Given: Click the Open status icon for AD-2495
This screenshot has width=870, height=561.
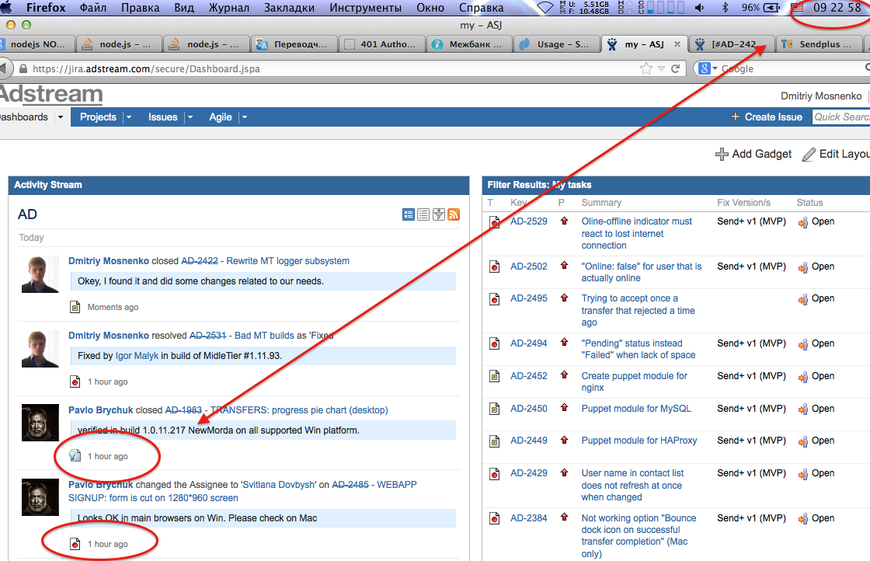Looking at the screenshot, I should point(803,299).
